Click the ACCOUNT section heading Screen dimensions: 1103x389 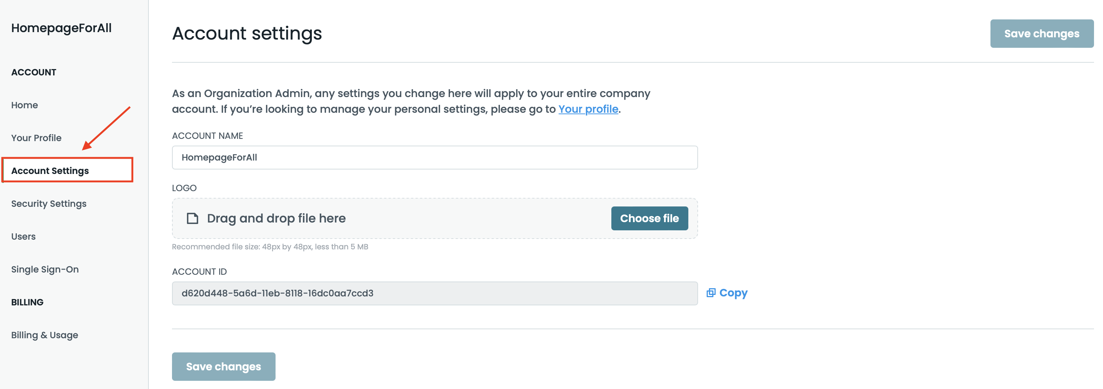coord(34,72)
